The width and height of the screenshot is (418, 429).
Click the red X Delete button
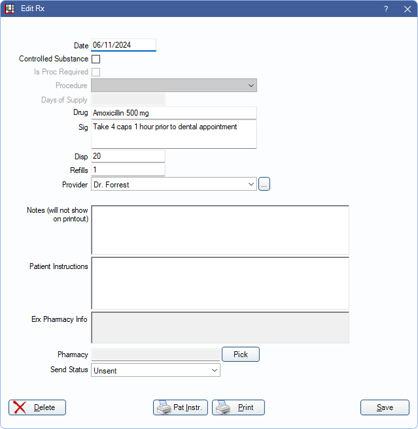click(x=37, y=407)
